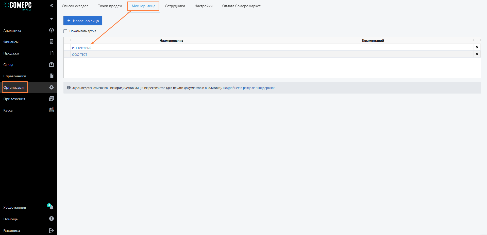Expand the dropdown arrow under the logo
Viewport: 487px width, 235px height.
[52, 19]
